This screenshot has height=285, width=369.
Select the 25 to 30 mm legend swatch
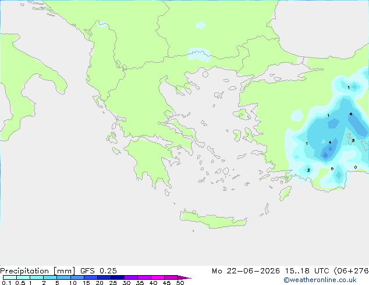[x=117, y=277]
